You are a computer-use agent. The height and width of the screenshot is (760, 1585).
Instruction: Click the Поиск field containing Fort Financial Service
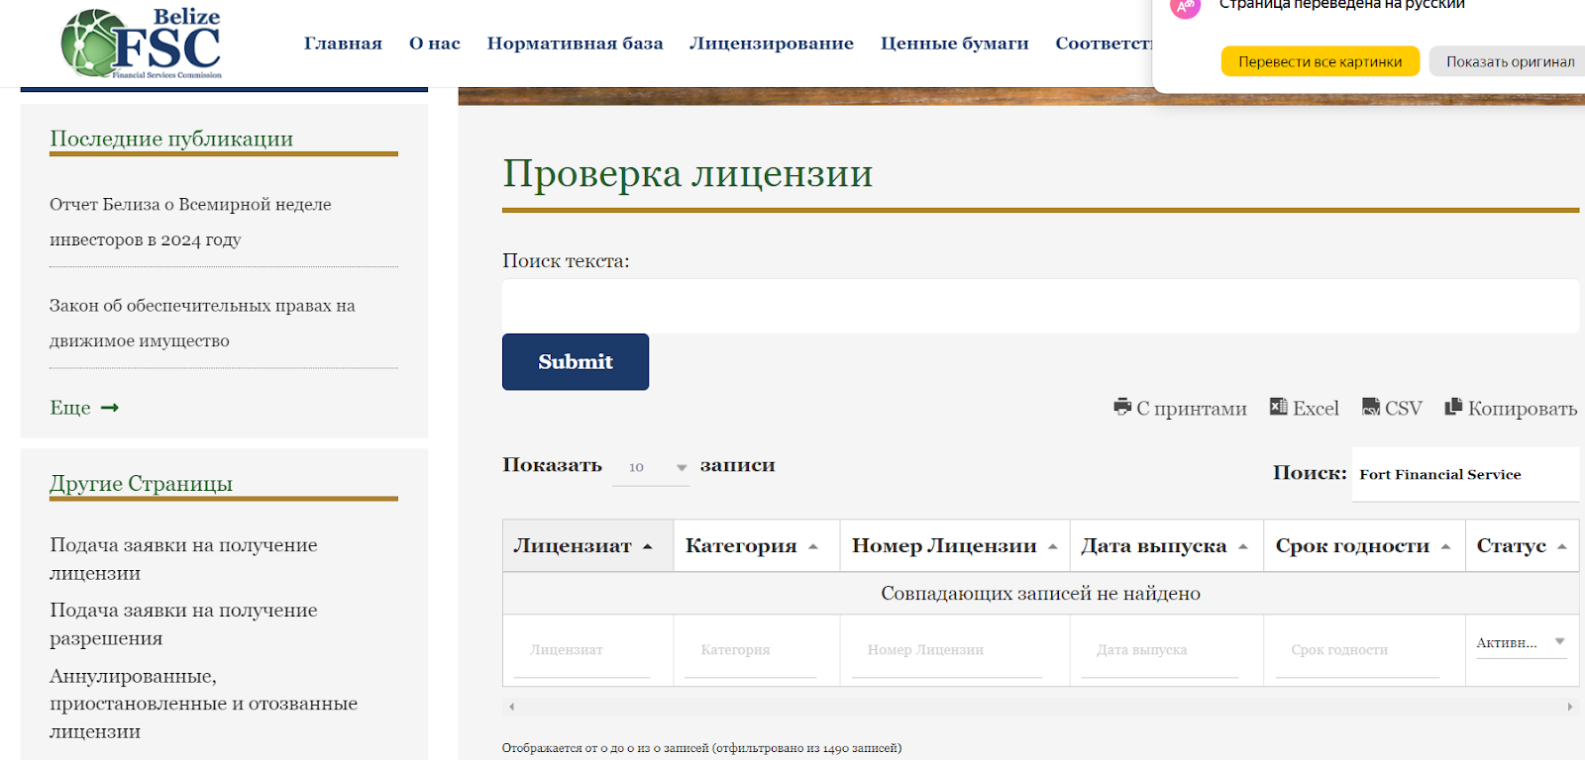(1465, 474)
